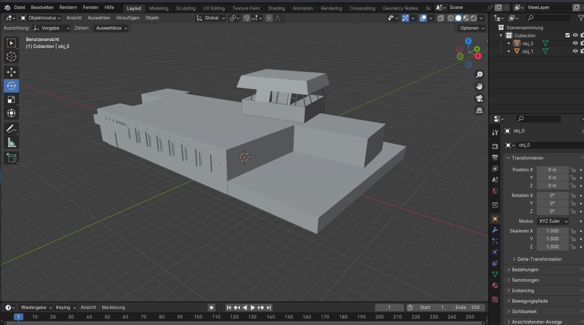Select the Move tool in toolbar
The image size is (584, 325).
tap(11, 72)
